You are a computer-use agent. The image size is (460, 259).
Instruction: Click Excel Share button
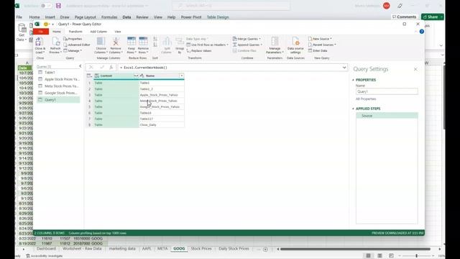pos(432,17)
